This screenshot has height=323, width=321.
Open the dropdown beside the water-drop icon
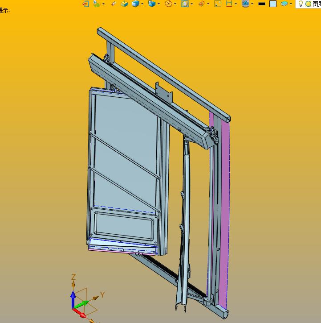click(103, 4)
